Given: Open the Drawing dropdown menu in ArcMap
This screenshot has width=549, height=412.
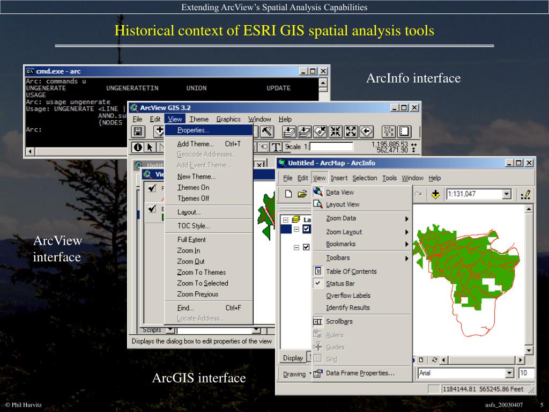Looking at the screenshot, I should 296,374.
